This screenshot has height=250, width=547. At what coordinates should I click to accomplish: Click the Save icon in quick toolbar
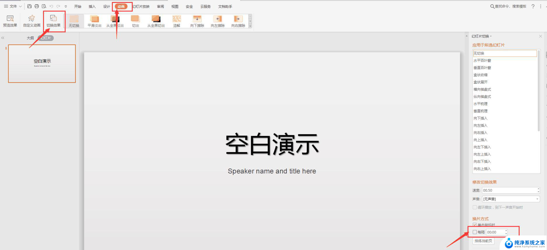29,6
